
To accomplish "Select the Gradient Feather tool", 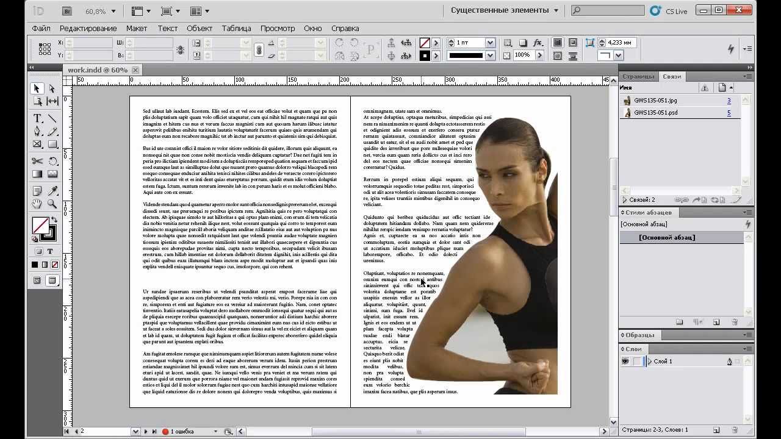I will tap(52, 174).
